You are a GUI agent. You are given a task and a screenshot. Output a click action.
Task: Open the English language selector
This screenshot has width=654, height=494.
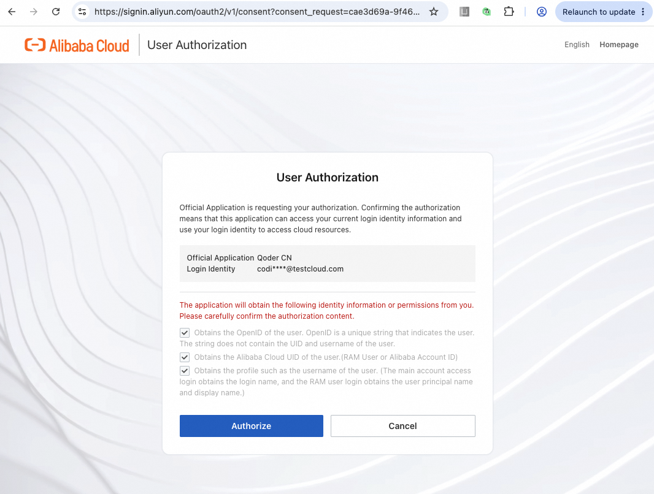(x=577, y=45)
